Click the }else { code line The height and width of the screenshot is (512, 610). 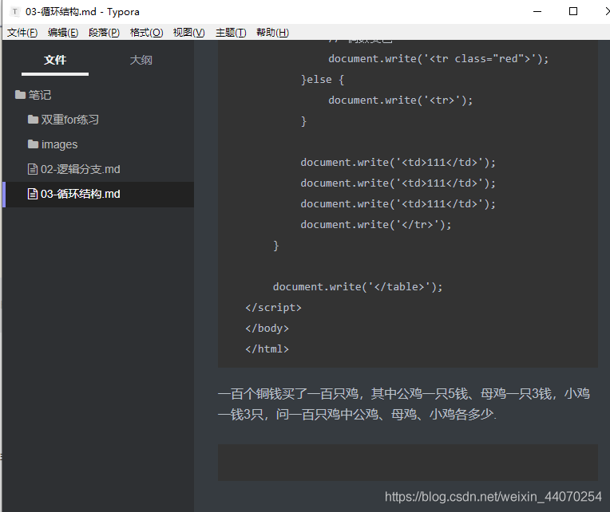[x=323, y=80]
